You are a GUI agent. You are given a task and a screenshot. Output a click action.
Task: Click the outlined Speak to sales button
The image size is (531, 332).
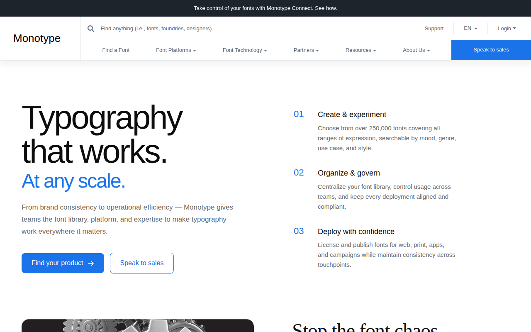click(x=142, y=263)
